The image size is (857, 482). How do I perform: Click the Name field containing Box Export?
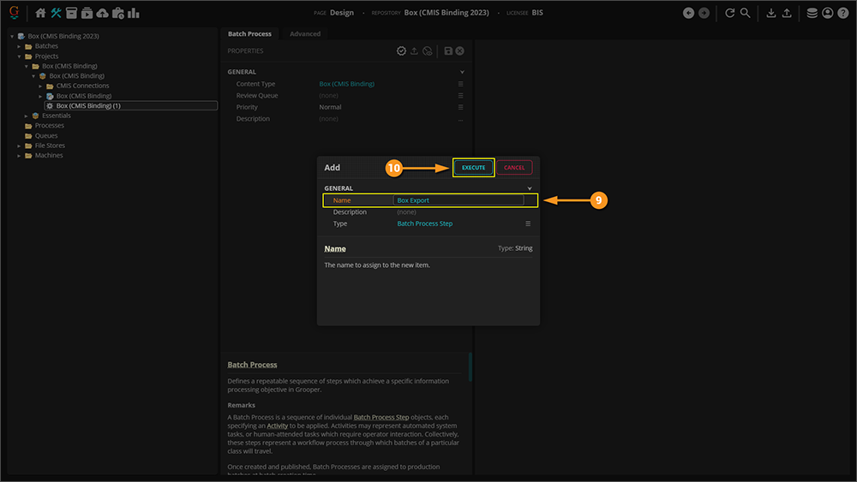coord(458,200)
